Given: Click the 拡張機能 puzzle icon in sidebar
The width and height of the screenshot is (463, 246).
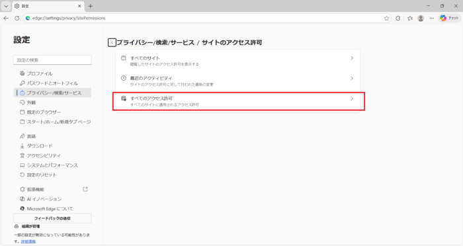Looking at the screenshot, I should coord(22,189).
